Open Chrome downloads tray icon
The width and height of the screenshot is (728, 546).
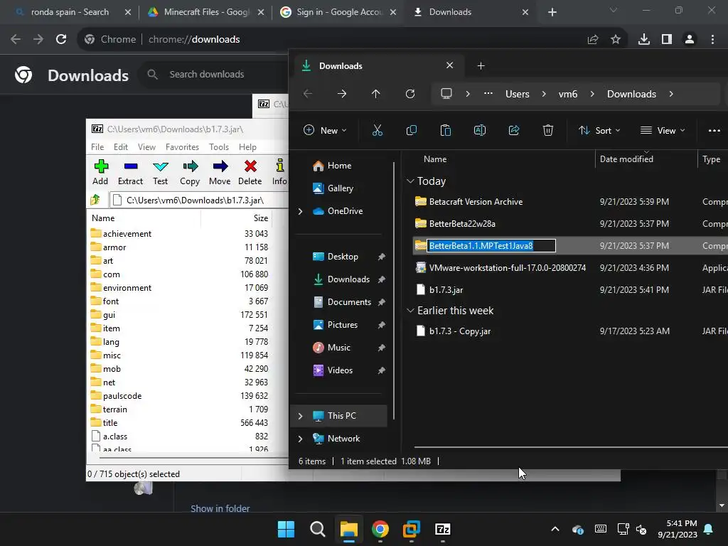click(x=644, y=40)
